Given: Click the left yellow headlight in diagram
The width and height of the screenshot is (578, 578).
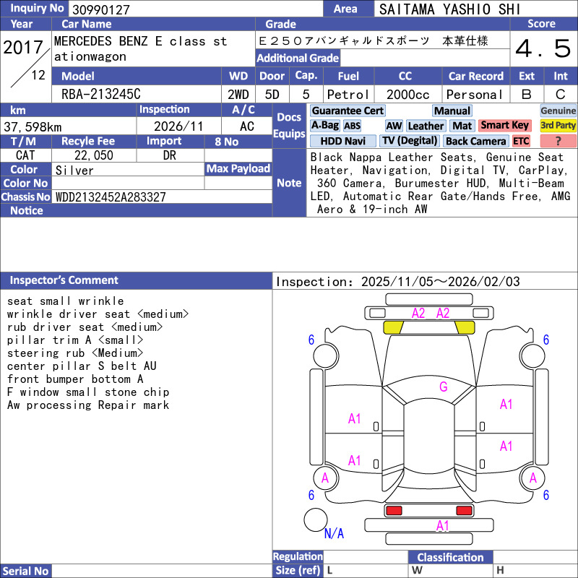Looking at the screenshot, I should pyautogui.click(x=392, y=327).
